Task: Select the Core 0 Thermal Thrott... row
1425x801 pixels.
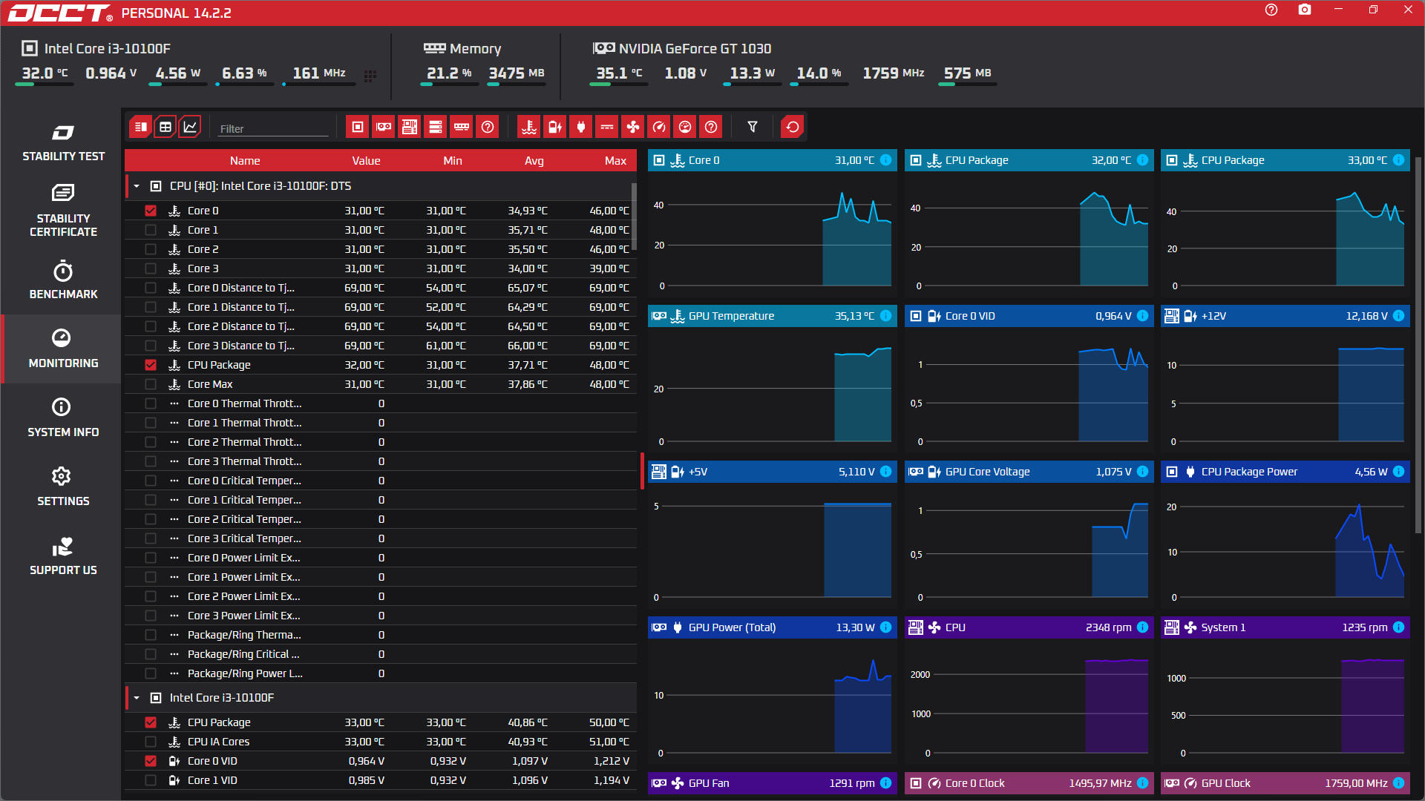Action: tap(381, 403)
